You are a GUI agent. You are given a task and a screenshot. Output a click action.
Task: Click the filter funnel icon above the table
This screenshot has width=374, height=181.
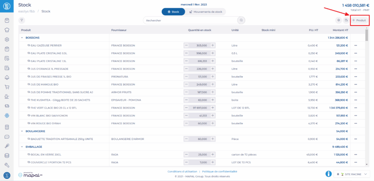[22, 20]
